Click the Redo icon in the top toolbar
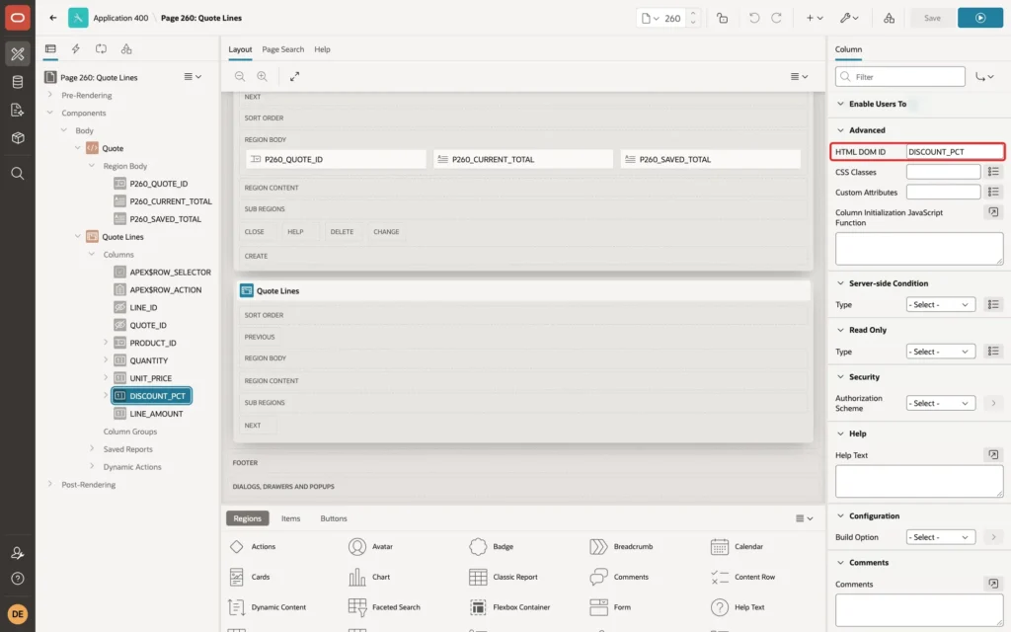The height and width of the screenshot is (632, 1011). pyautogui.click(x=776, y=18)
